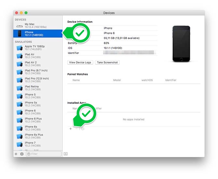The width and height of the screenshot is (218, 179).
Task: Click the iPhone 5s simulator icon
Action: pos(20,104)
